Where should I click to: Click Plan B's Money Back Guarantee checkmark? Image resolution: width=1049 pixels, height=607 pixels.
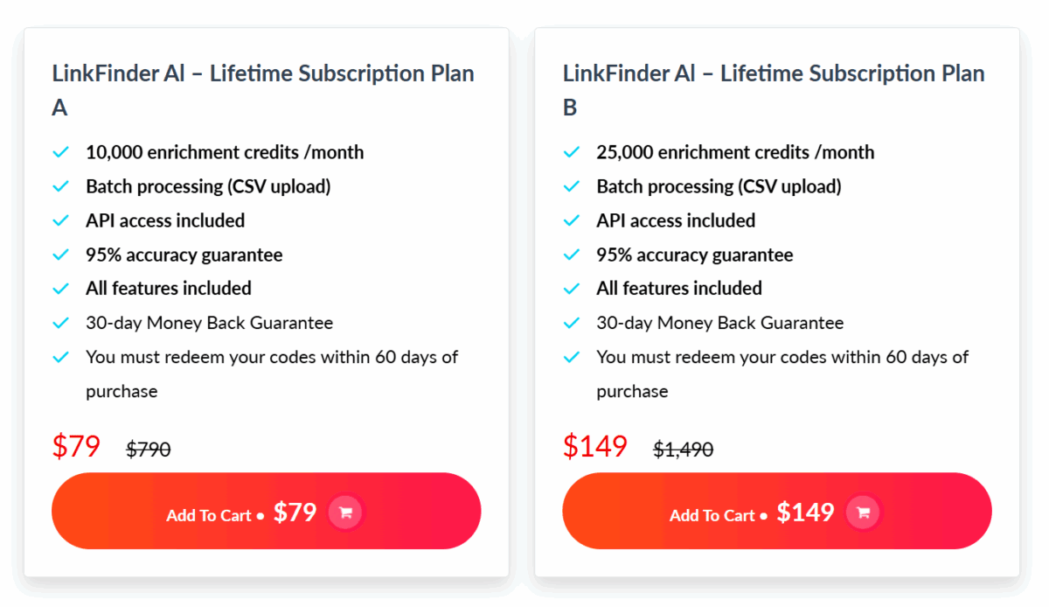[571, 323]
